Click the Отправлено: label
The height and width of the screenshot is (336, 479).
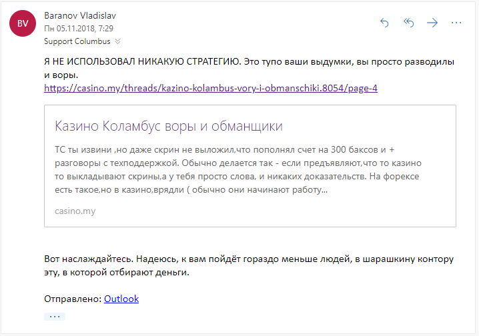73,299
